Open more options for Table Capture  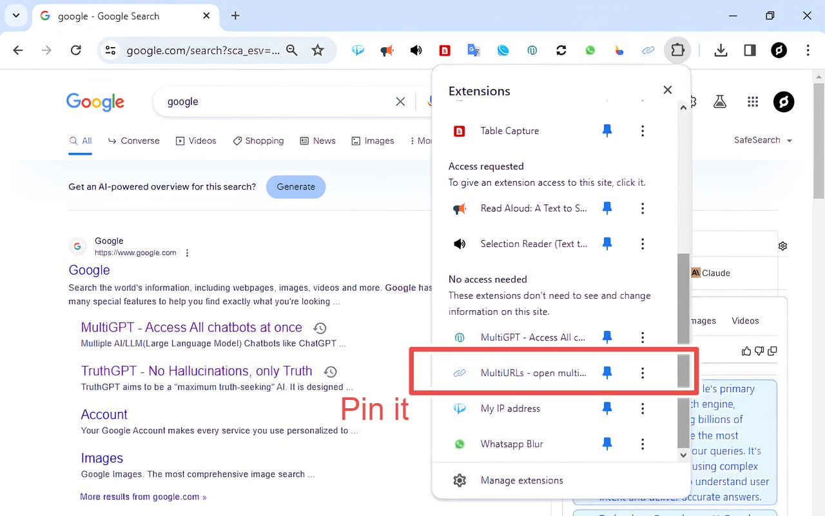(643, 131)
